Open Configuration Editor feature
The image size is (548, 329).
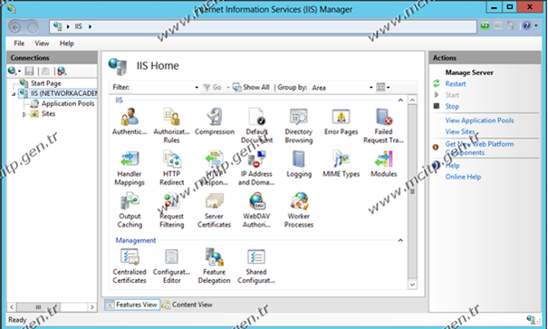click(x=171, y=266)
